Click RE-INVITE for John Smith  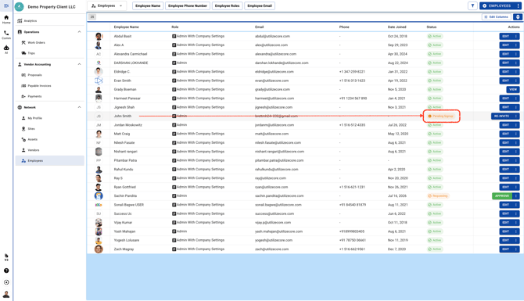click(502, 116)
